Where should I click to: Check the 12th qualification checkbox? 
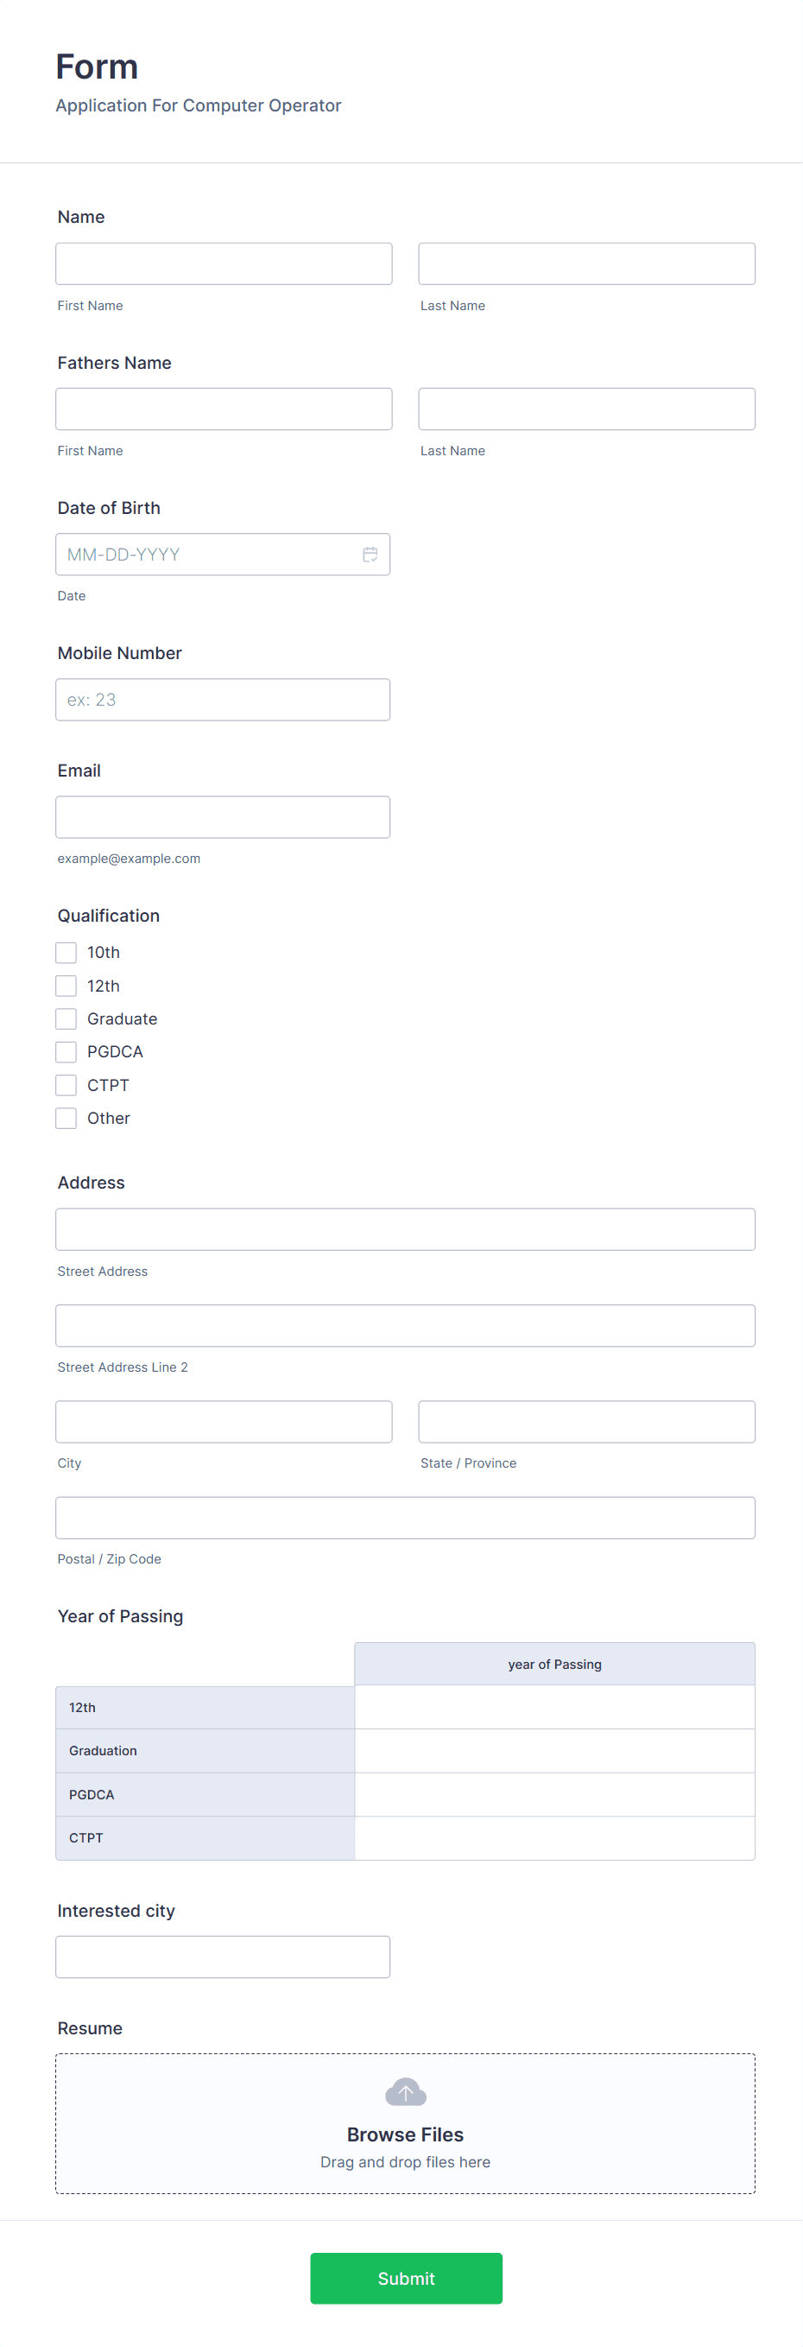pyautogui.click(x=66, y=985)
